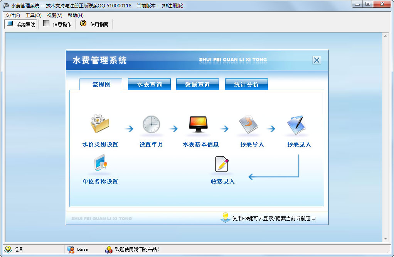Close the 水费管理系统 navigation panel
Viewport: 394px width, 257px height.
tap(317, 60)
